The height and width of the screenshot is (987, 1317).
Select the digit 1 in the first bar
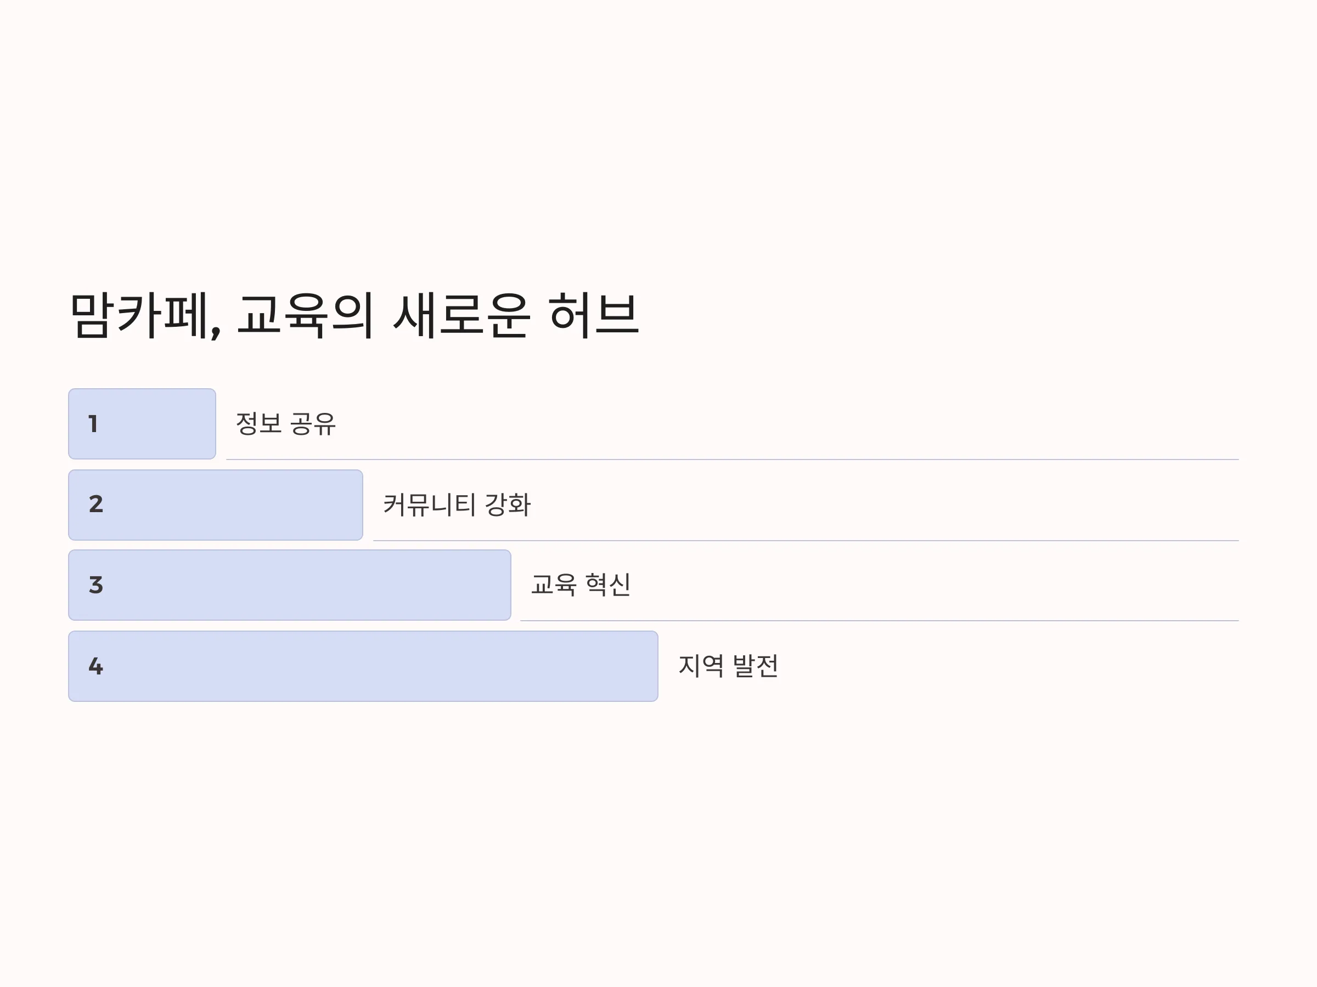[93, 424]
